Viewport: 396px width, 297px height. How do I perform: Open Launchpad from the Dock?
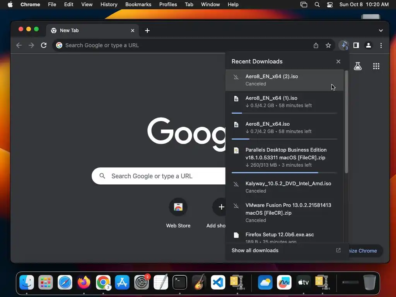pos(46,282)
